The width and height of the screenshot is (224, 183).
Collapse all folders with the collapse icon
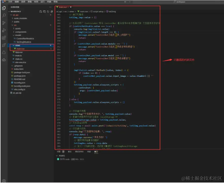tap(52, 11)
